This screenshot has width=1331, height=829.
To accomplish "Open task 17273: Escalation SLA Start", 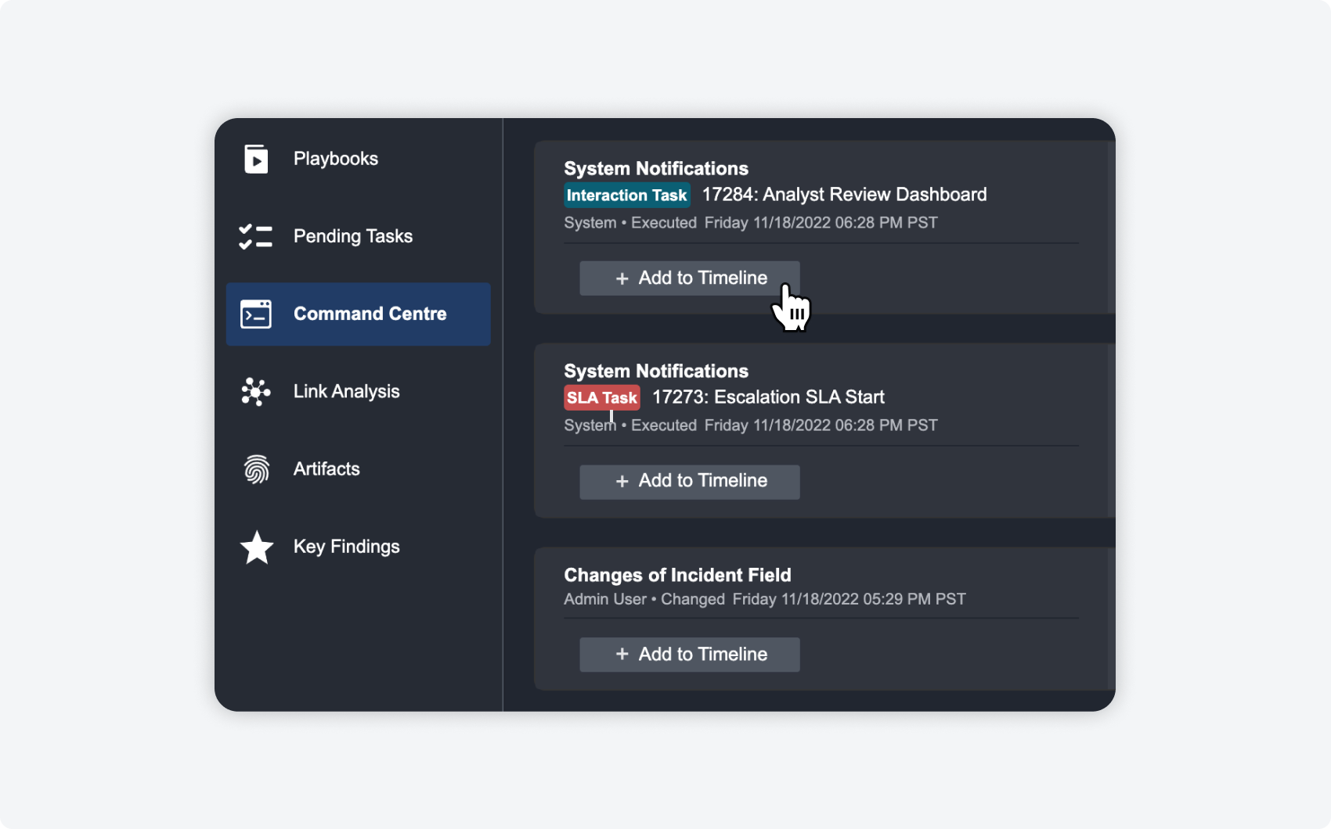I will 768,397.
